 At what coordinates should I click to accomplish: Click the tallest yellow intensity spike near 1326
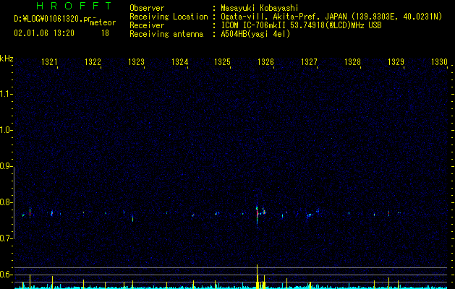click(257, 276)
